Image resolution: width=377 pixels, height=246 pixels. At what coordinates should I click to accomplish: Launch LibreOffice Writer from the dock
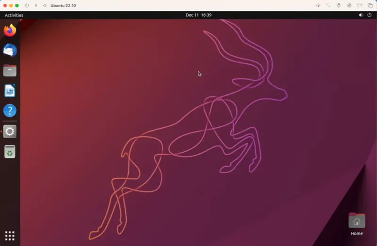pyautogui.click(x=10, y=90)
